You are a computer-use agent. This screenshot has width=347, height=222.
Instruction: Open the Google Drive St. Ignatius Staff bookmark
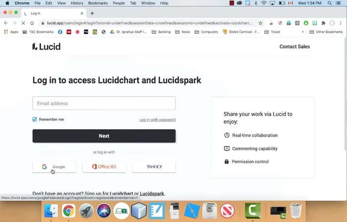(x=128, y=32)
